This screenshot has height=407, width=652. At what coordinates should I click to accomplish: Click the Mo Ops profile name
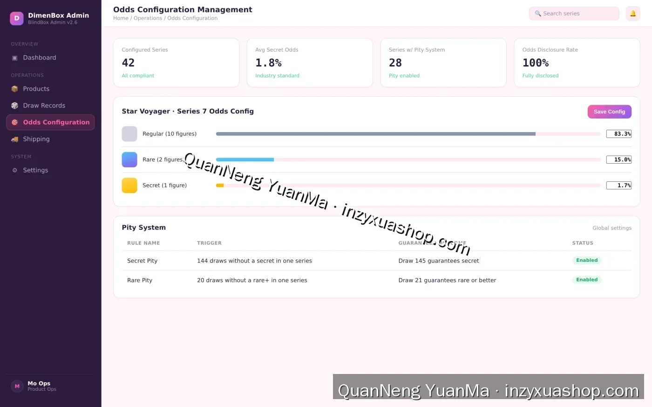click(39, 383)
